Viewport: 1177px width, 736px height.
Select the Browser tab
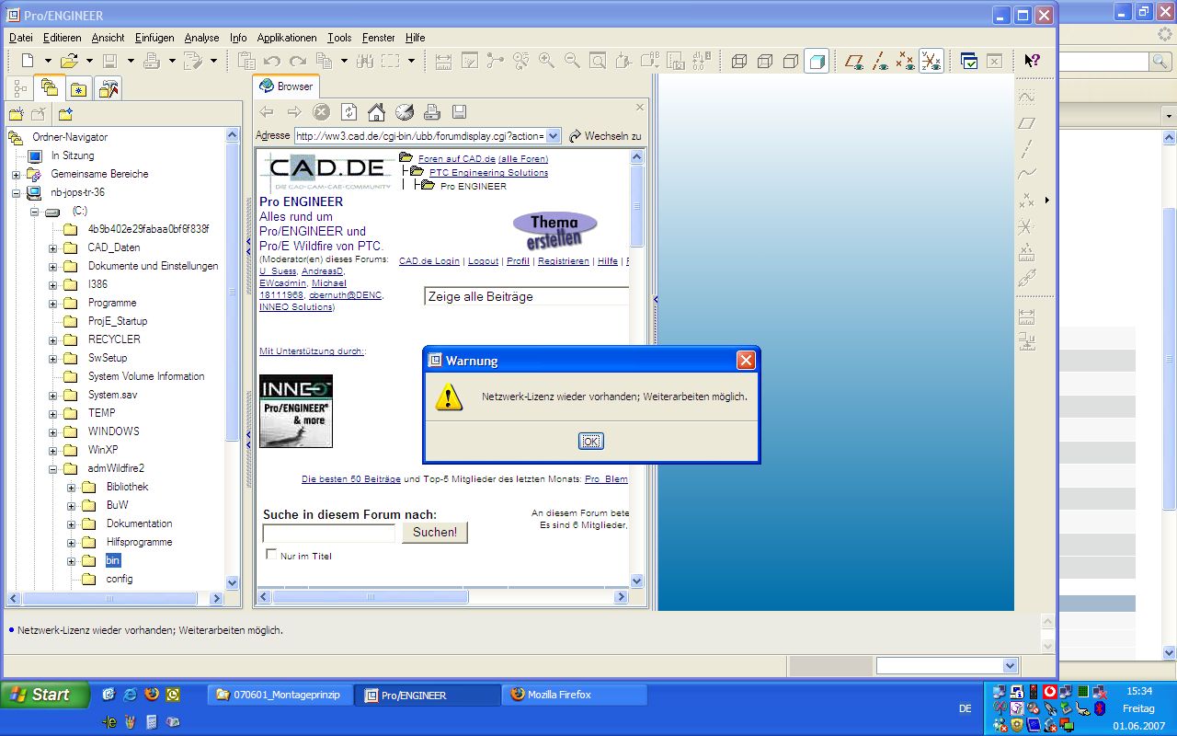click(286, 86)
